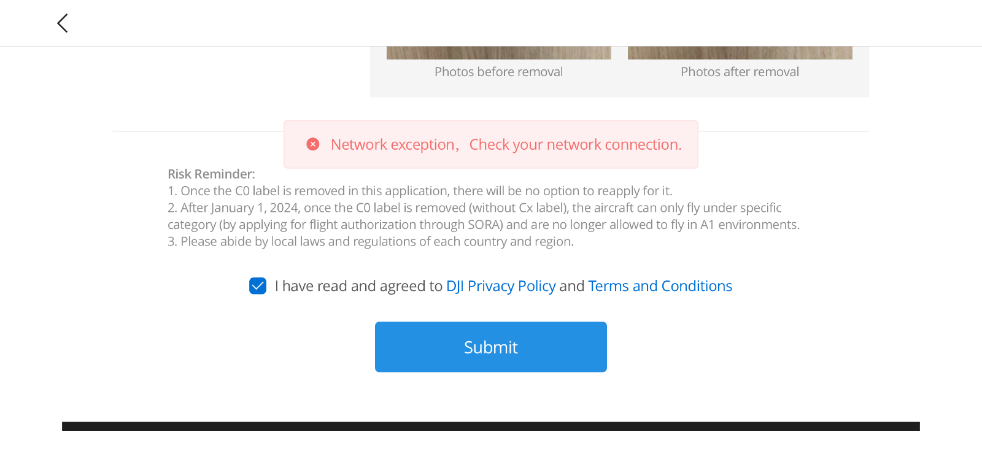Click risk item mentioning January 1, 2024
This screenshot has width=982, height=453.
click(x=484, y=216)
